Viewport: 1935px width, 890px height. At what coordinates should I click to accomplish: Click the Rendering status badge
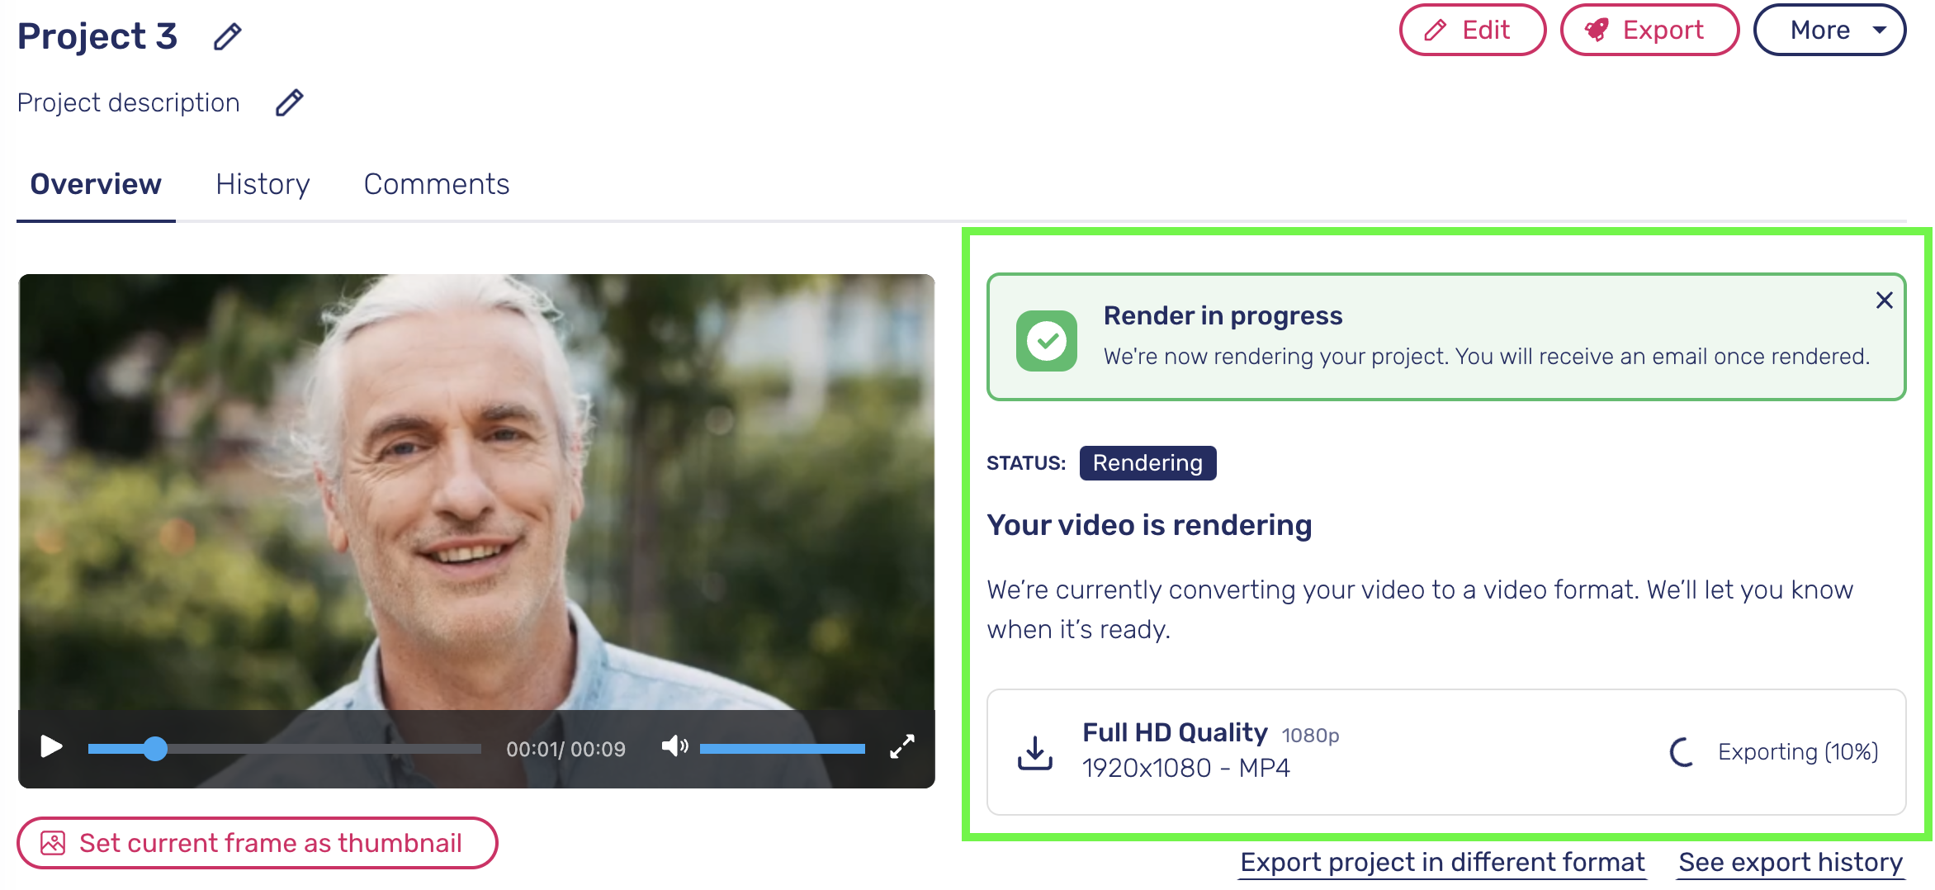[1147, 463]
